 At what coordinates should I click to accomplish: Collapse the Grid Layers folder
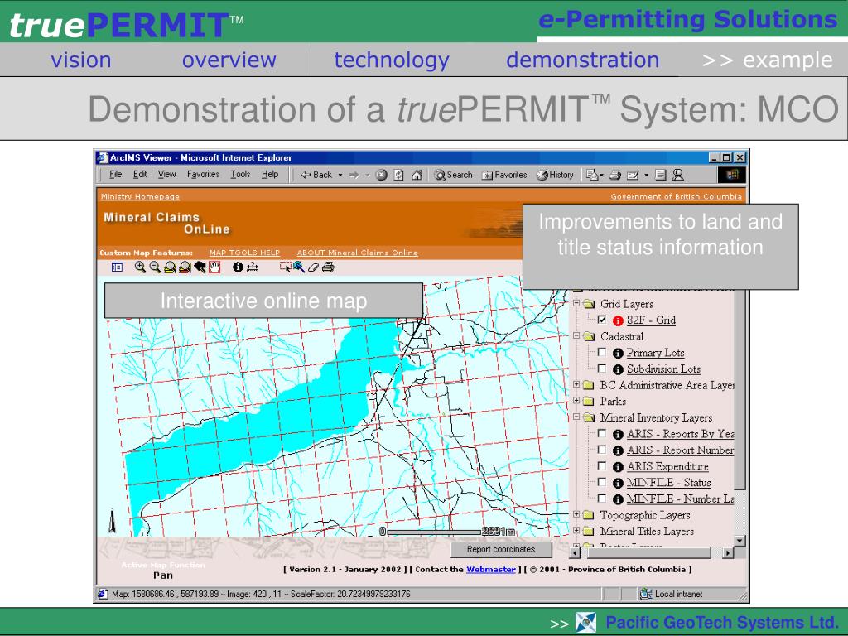pos(576,303)
